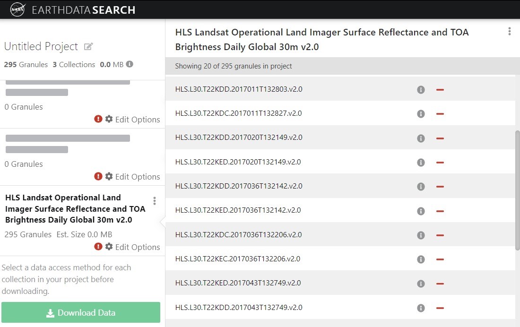View info for granule T22KDD.2017036T132142
The image size is (520, 327).
point(421,187)
